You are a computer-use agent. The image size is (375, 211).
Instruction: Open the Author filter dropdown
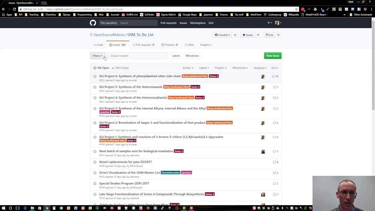coord(188,68)
